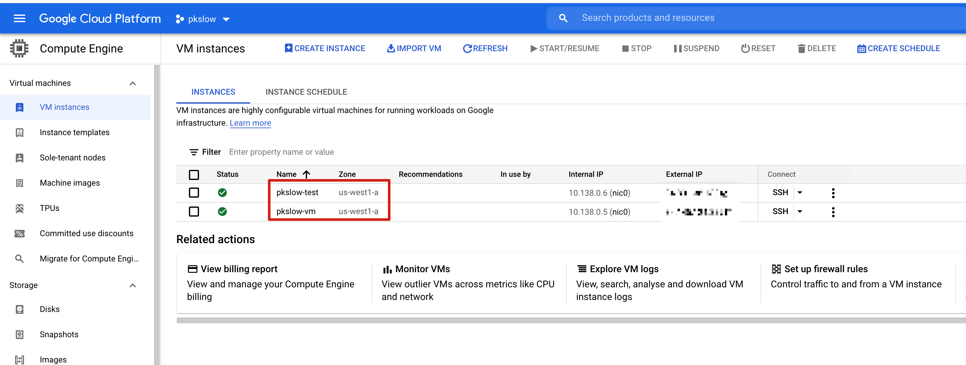Viewport: 966px width, 365px height.
Task: Click the Create Schedule icon
Action: (860, 49)
